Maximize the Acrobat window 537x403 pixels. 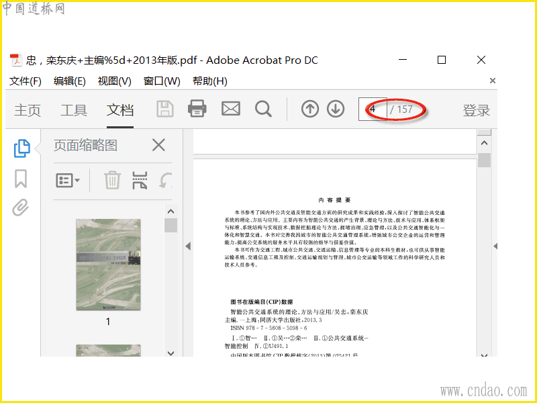pos(442,60)
